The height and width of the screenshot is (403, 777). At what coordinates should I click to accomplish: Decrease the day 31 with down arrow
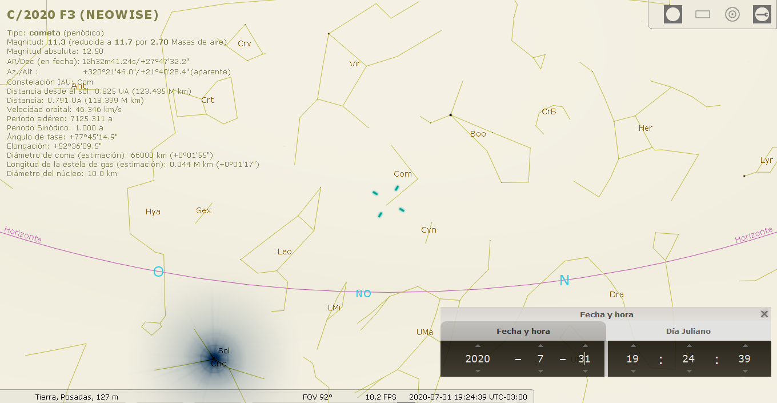coord(584,372)
